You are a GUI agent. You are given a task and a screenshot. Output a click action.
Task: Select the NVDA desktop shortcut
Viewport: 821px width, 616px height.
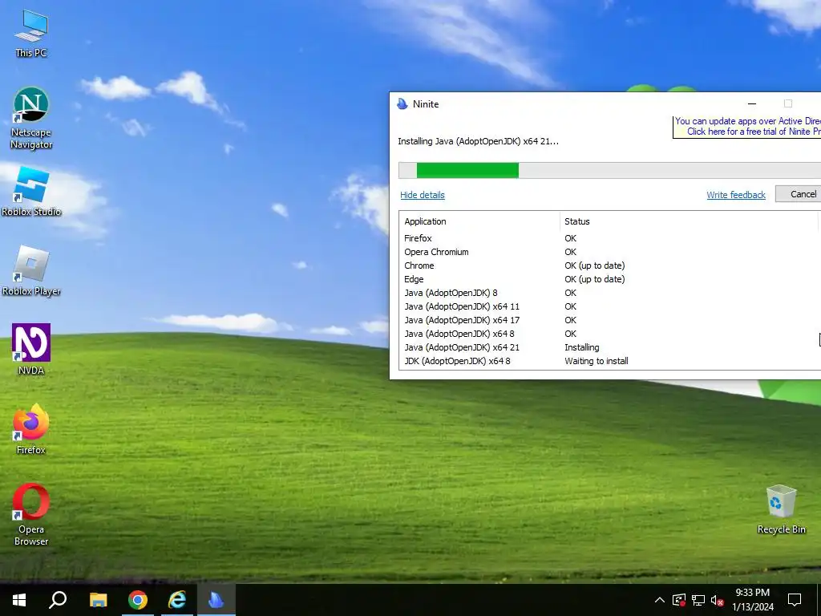point(31,350)
